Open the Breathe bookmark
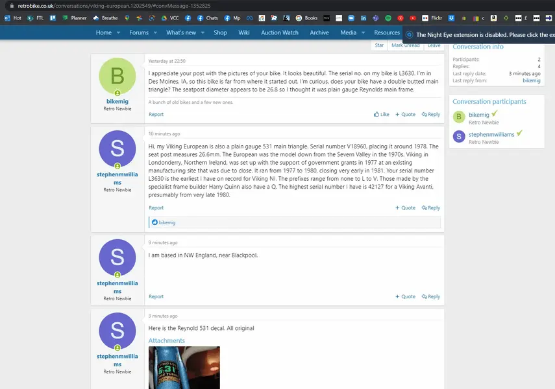The height and width of the screenshot is (389, 555). pos(105,18)
